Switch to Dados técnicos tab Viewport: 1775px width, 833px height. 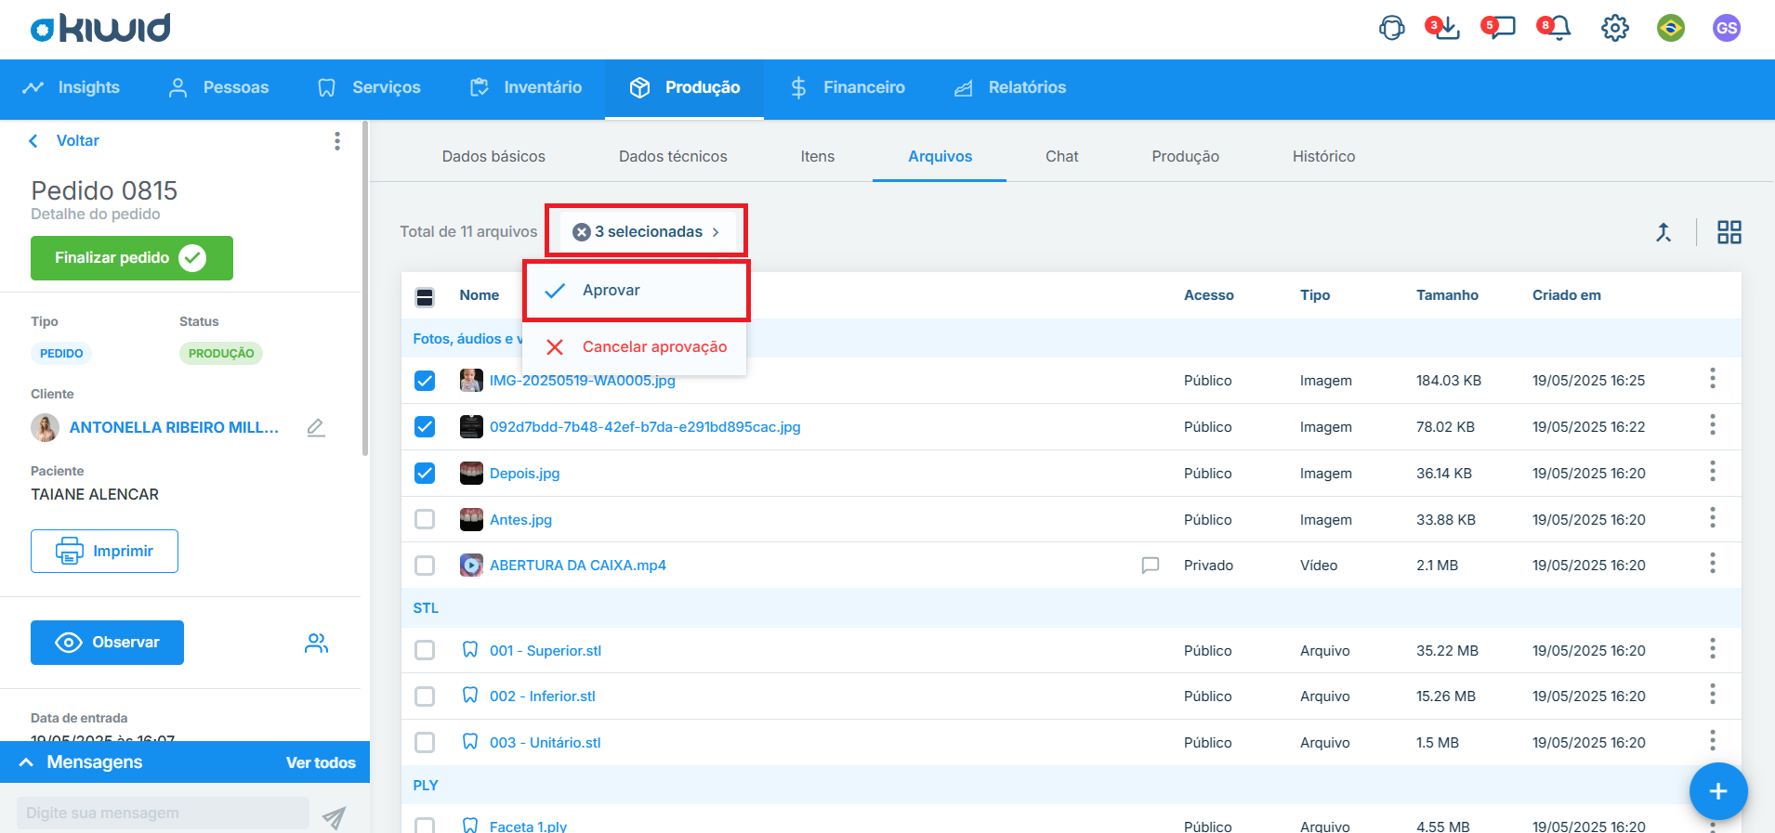click(673, 156)
